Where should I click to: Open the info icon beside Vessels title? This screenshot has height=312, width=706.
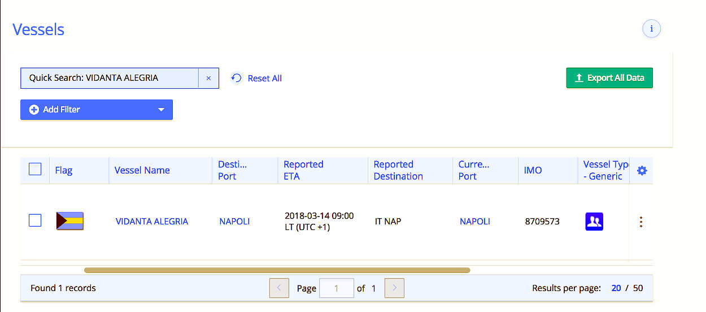[x=651, y=29]
